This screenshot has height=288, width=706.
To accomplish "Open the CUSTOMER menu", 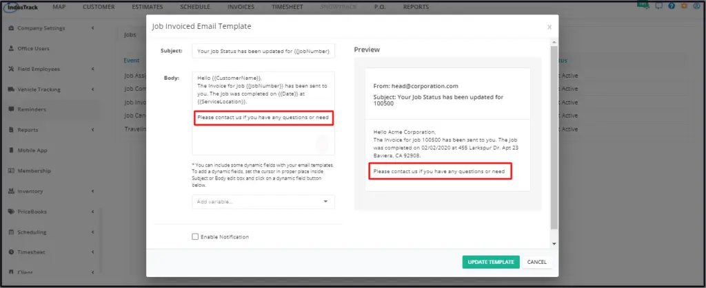I will point(99,7).
